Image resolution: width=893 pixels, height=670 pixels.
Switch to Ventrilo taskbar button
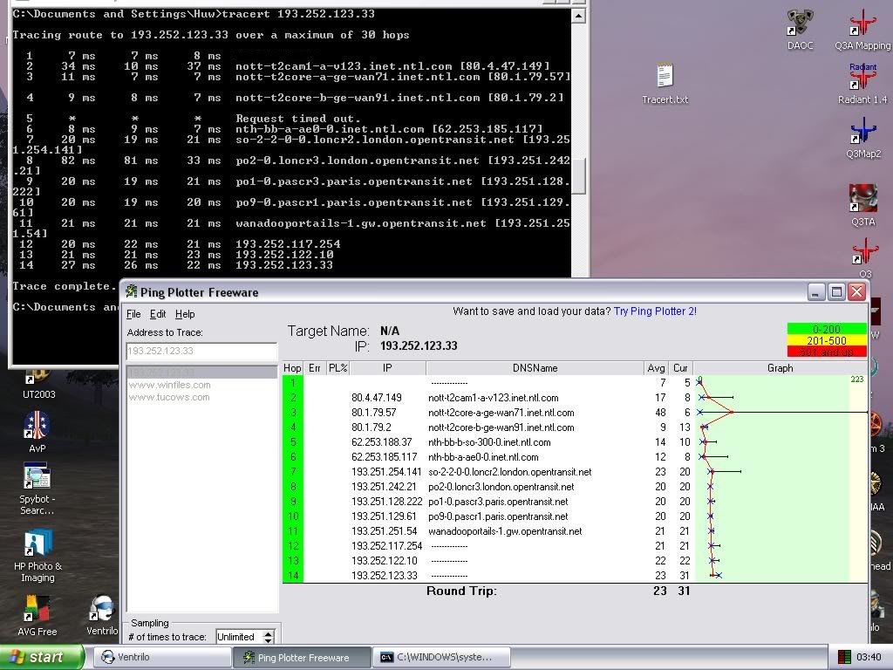click(161, 657)
